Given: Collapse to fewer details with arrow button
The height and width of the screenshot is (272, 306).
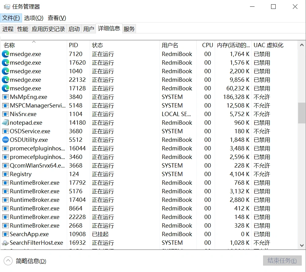Looking at the screenshot, I should 8,261.
